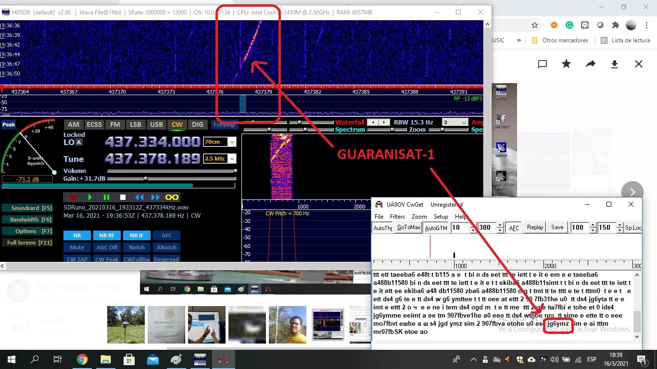Open the Zoom menu in CwGet

pyautogui.click(x=419, y=217)
